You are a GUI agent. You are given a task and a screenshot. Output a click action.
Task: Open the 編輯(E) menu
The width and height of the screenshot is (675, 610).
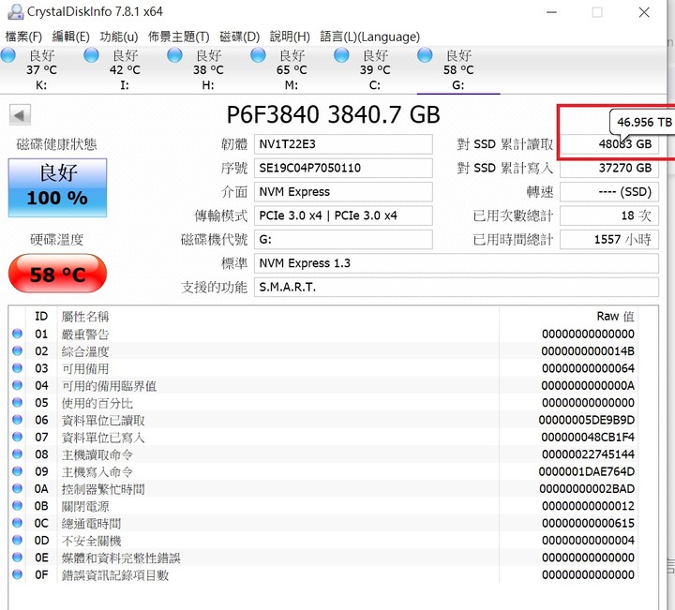pos(70,37)
